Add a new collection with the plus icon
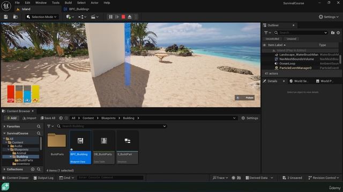The image size is (343, 192). coord(33,170)
